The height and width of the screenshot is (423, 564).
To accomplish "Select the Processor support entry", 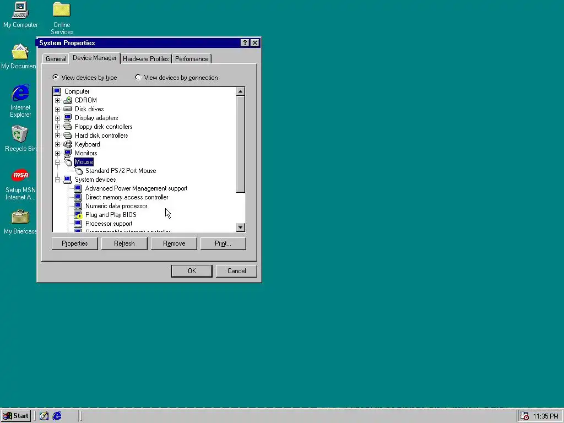I will pos(109,224).
